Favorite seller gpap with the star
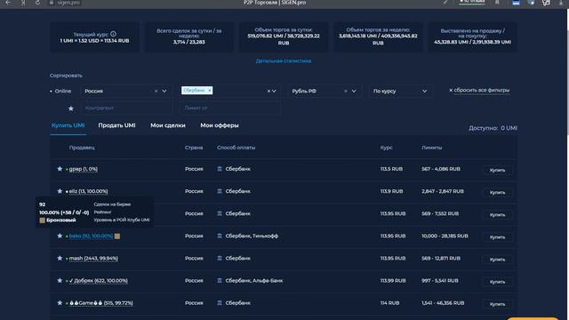 click(60, 169)
